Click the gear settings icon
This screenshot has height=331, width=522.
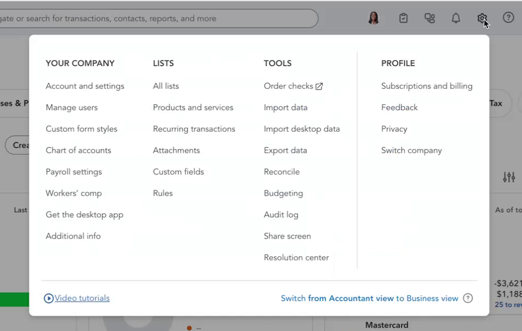click(x=482, y=18)
